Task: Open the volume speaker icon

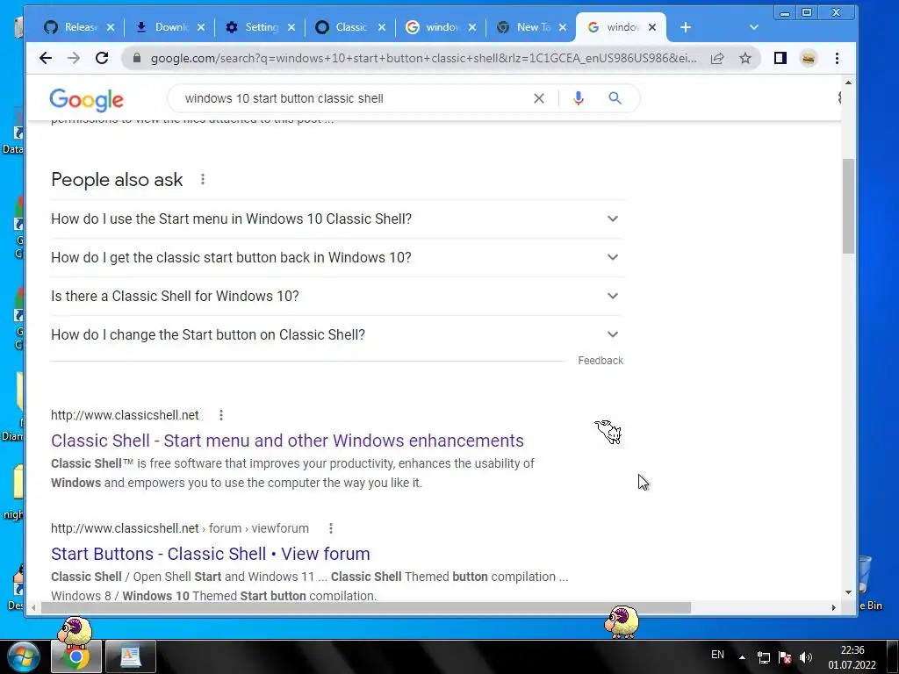Action: [806, 657]
